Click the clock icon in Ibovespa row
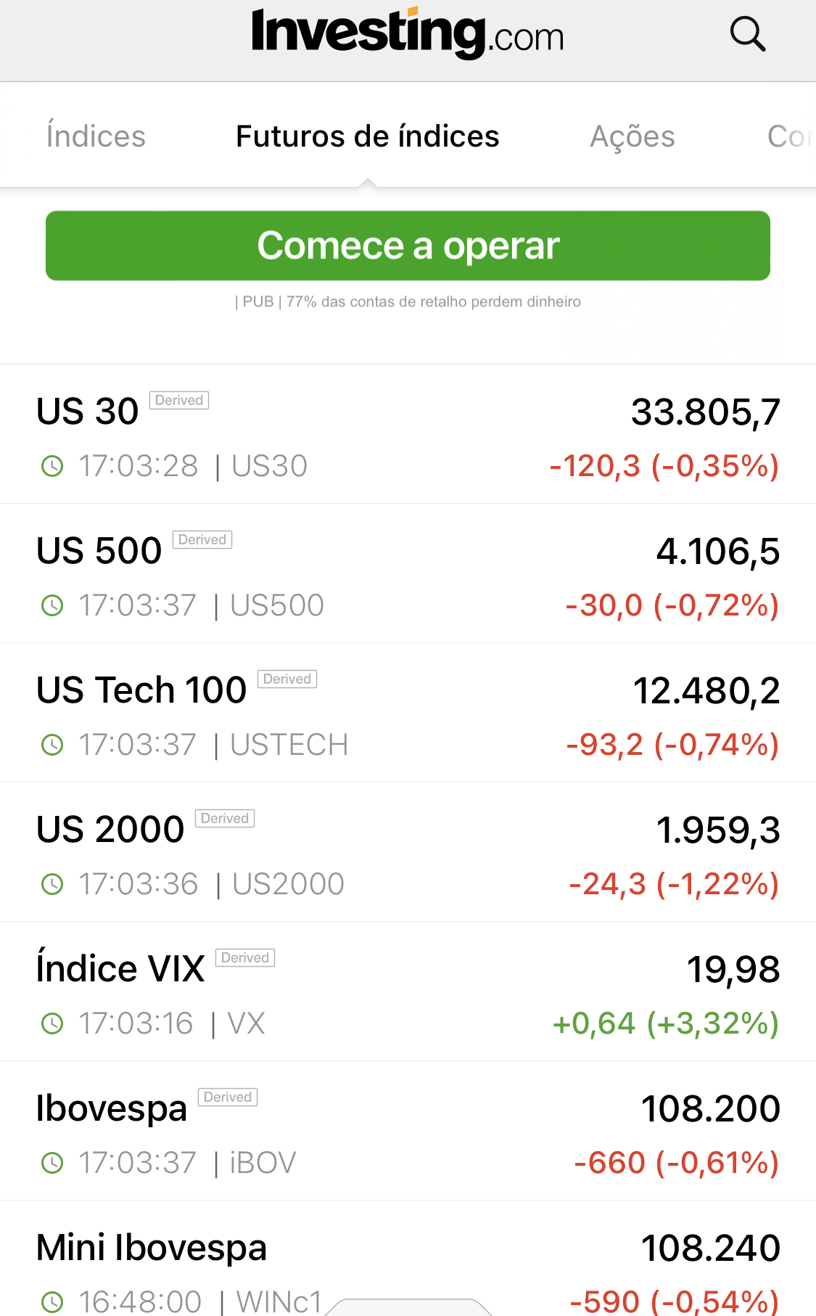Image resolution: width=816 pixels, height=1316 pixels. point(52,1163)
